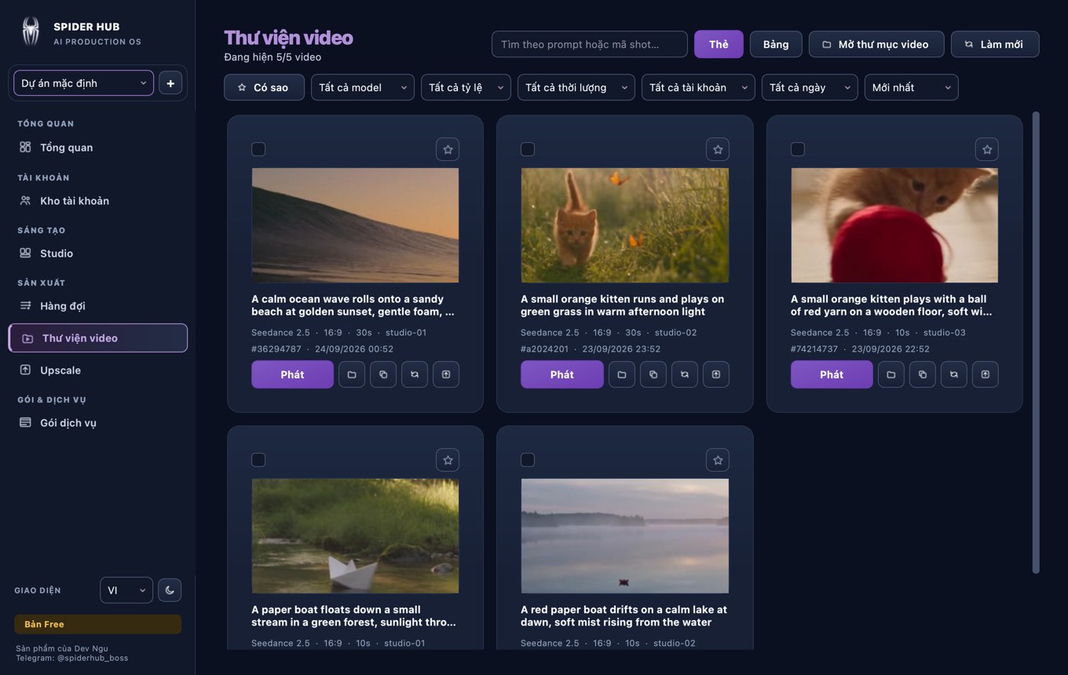Open the VI language dropdown
1068x675 pixels.
pyautogui.click(x=126, y=590)
